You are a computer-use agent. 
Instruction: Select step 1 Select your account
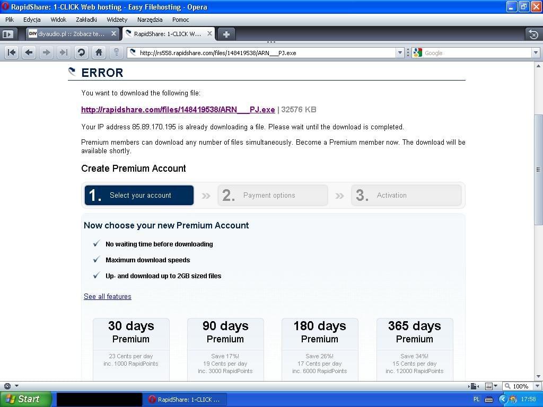click(x=139, y=195)
